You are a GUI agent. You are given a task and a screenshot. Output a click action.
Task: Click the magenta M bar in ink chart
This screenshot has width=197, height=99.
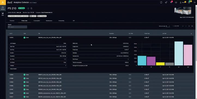(x=151, y=61)
